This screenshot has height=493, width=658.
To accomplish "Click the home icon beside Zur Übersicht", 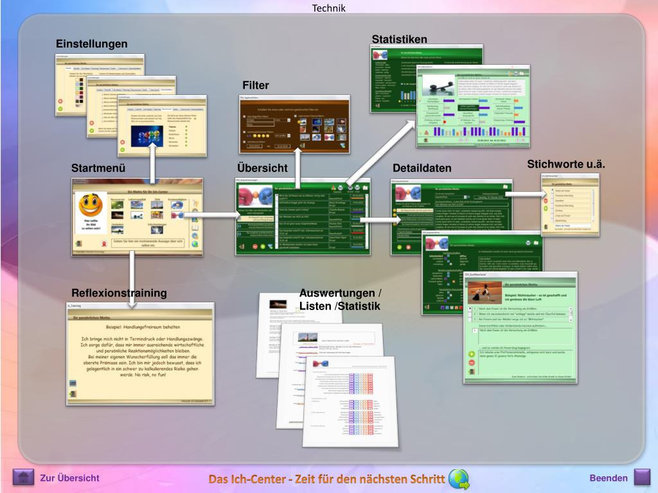I will [23, 477].
